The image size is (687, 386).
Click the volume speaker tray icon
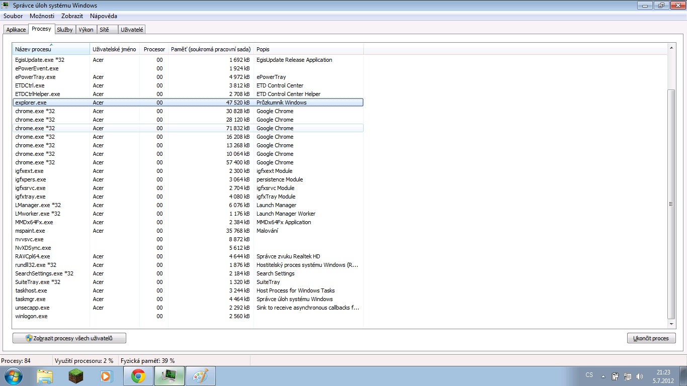640,376
